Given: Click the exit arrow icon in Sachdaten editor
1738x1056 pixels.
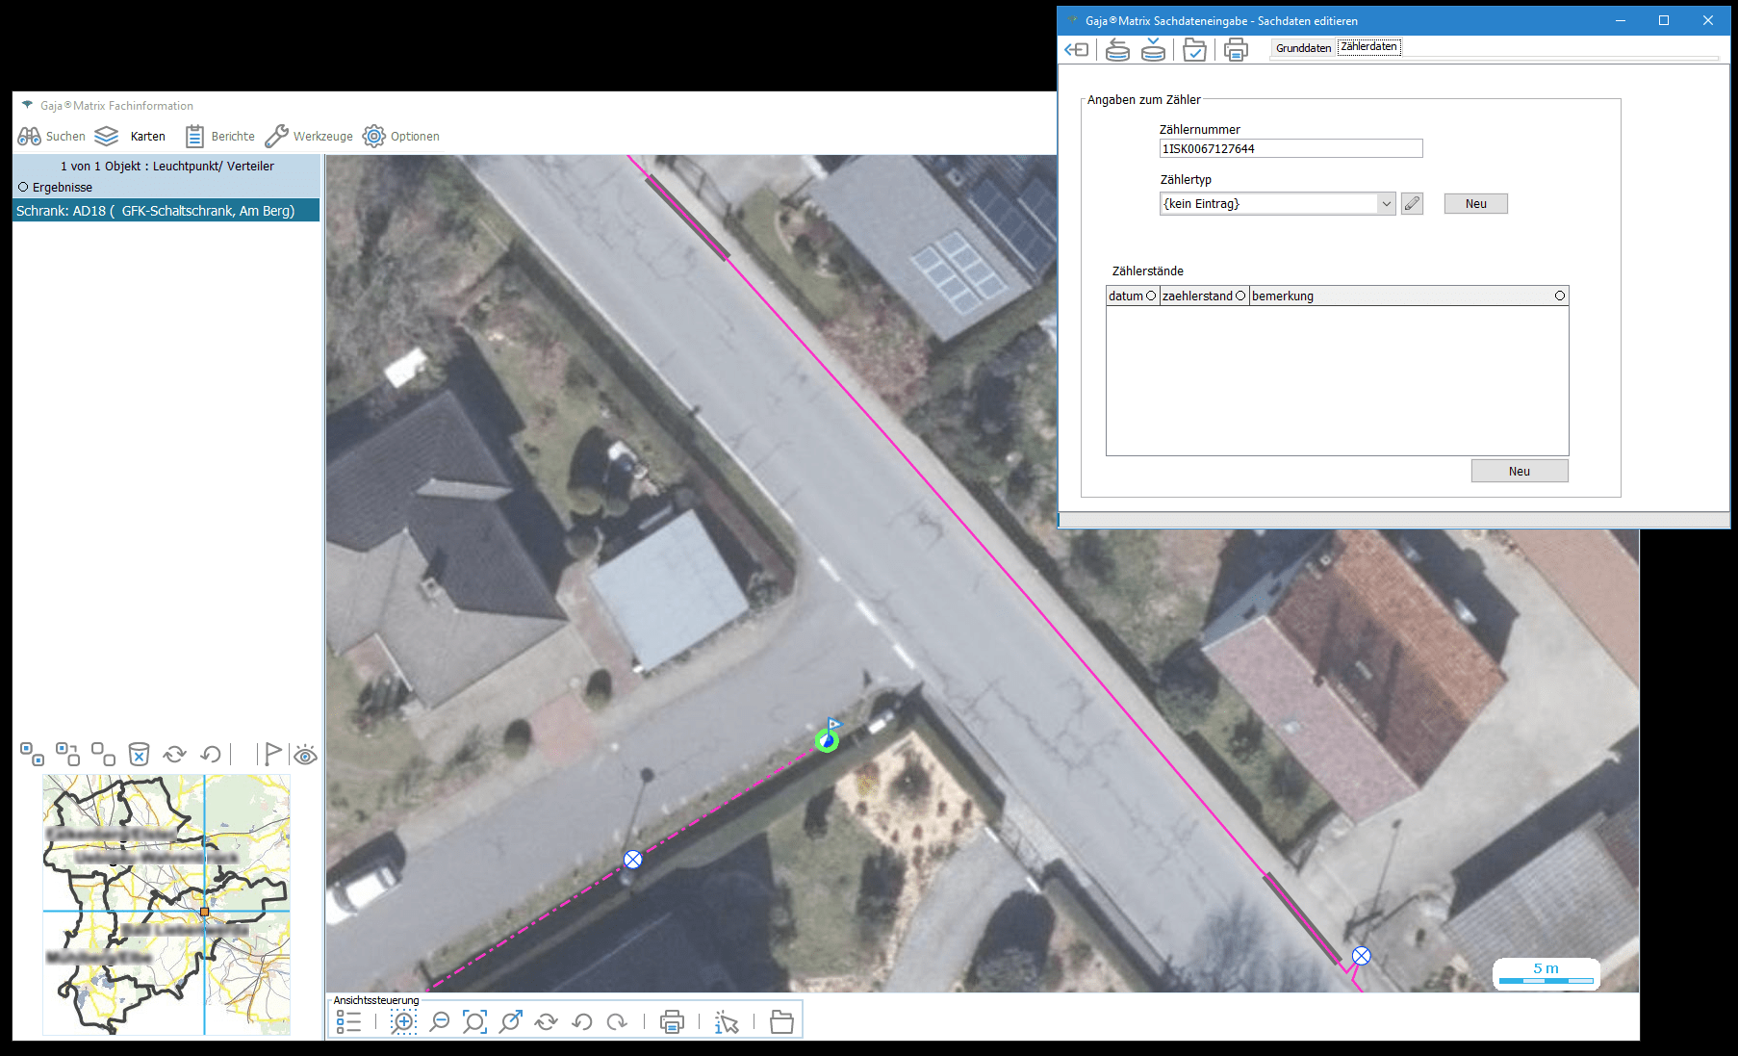Looking at the screenshot, I should [1077, 50].
